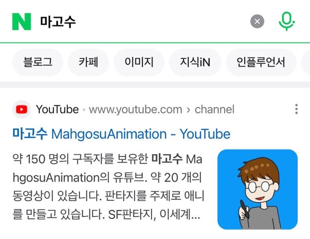Click the result description snippet text
Screen dimensions: 310x239
click(x=108, y=186)
